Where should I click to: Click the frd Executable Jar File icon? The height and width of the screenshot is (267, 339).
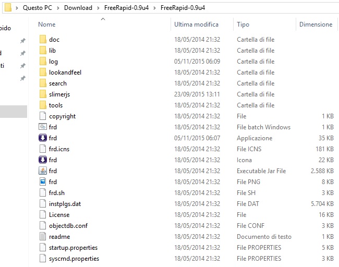43,171
